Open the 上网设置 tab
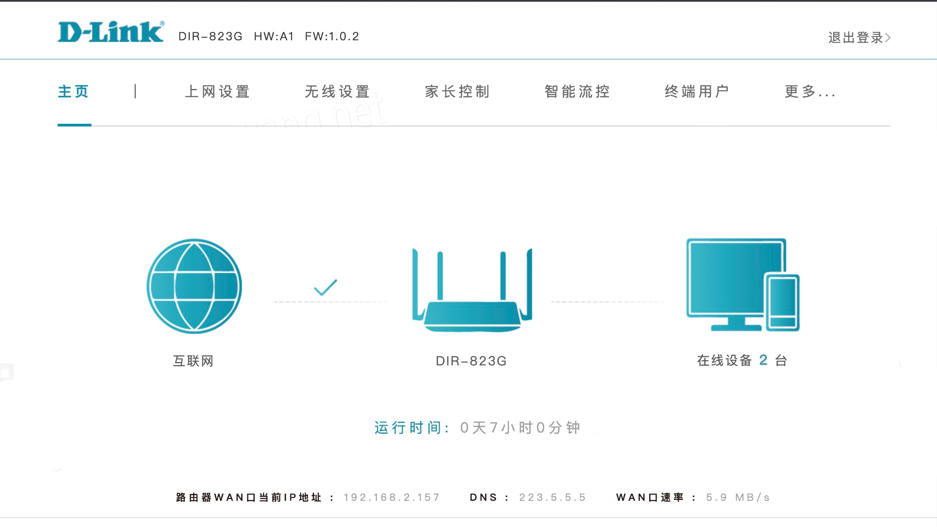Viewport: 937px width, 527px height. pos(217,92)
